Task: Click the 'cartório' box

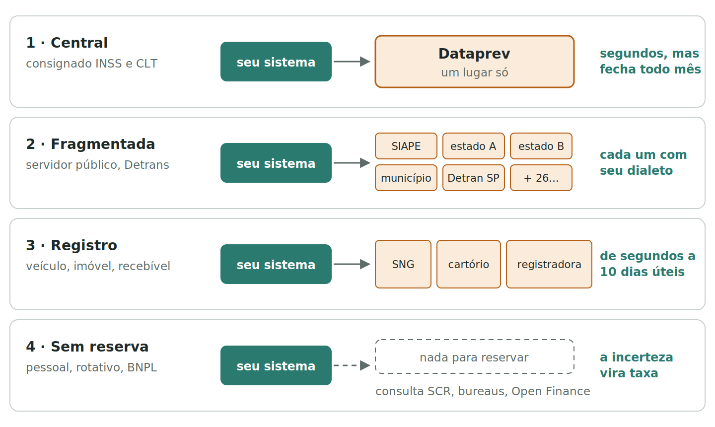Action: 469,264
